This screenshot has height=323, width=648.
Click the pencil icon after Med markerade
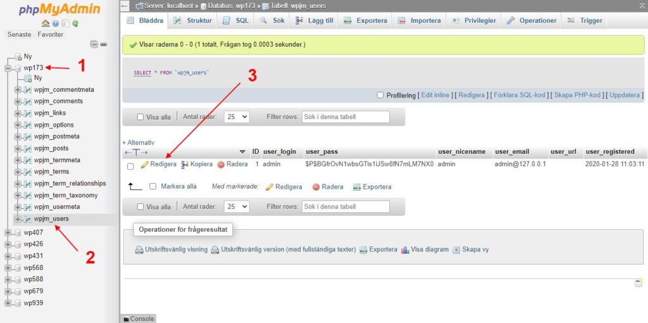point(270,187)
